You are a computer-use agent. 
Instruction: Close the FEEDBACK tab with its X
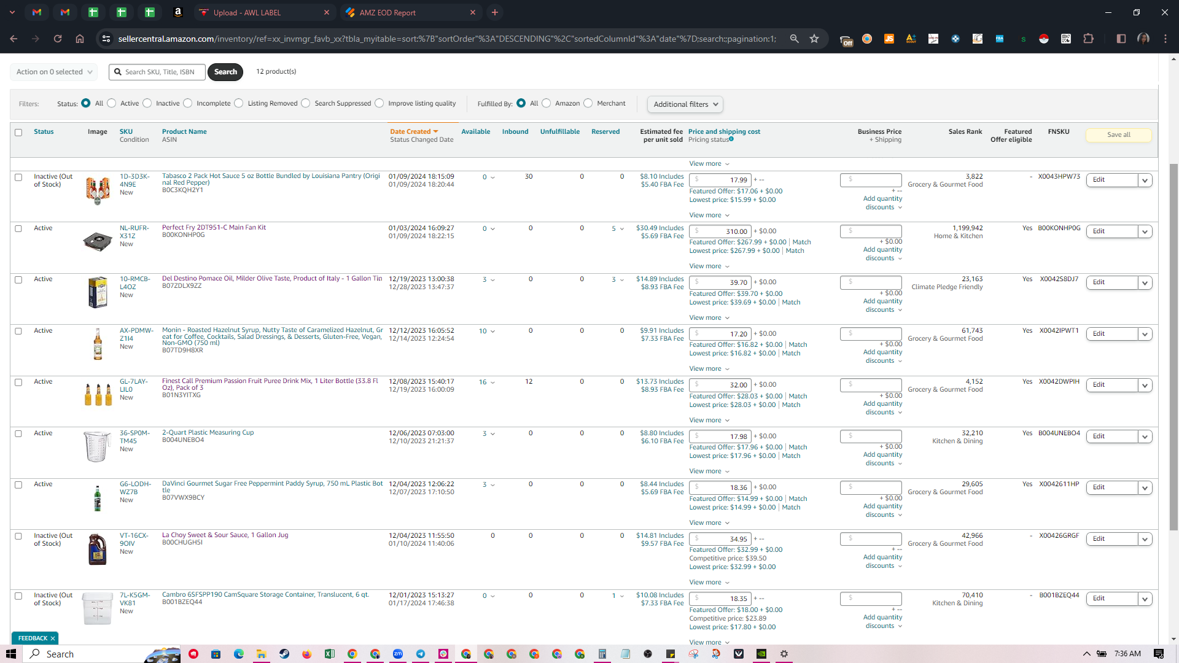[x=53, y=638]
